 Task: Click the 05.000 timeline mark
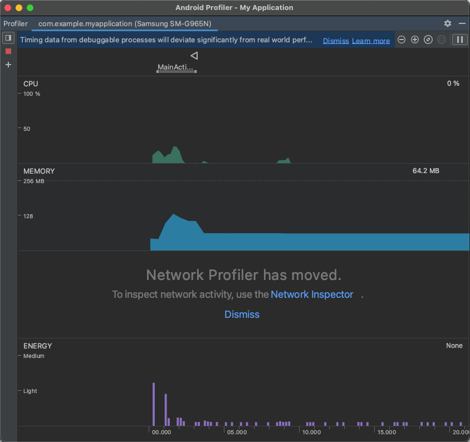237,432
